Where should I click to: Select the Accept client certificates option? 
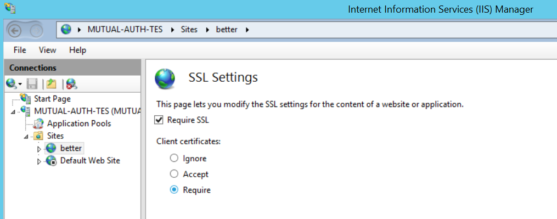[174, 174]
